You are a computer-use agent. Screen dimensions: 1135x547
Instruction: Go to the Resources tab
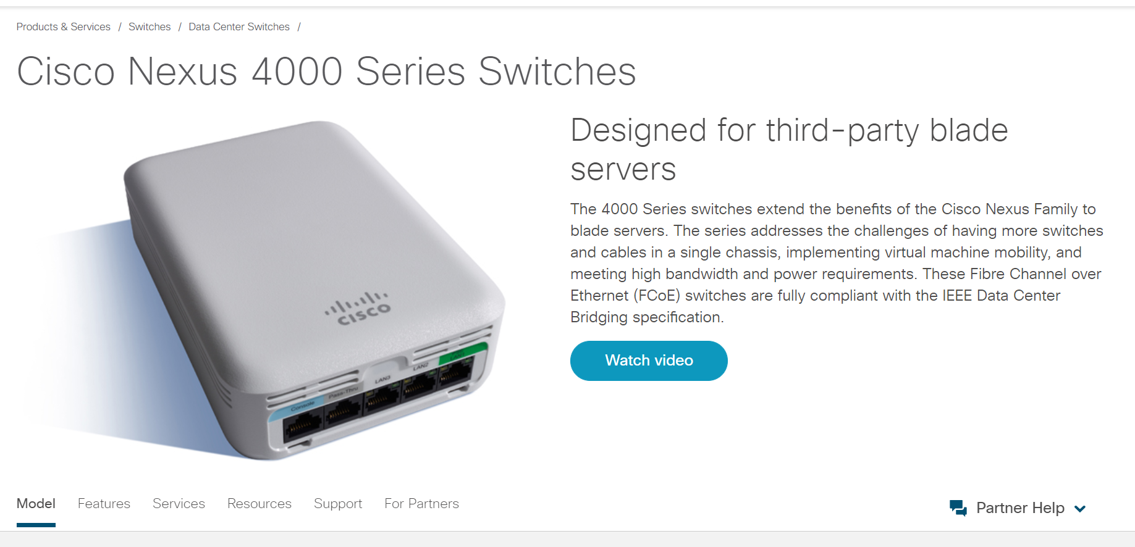coord(259,504)
